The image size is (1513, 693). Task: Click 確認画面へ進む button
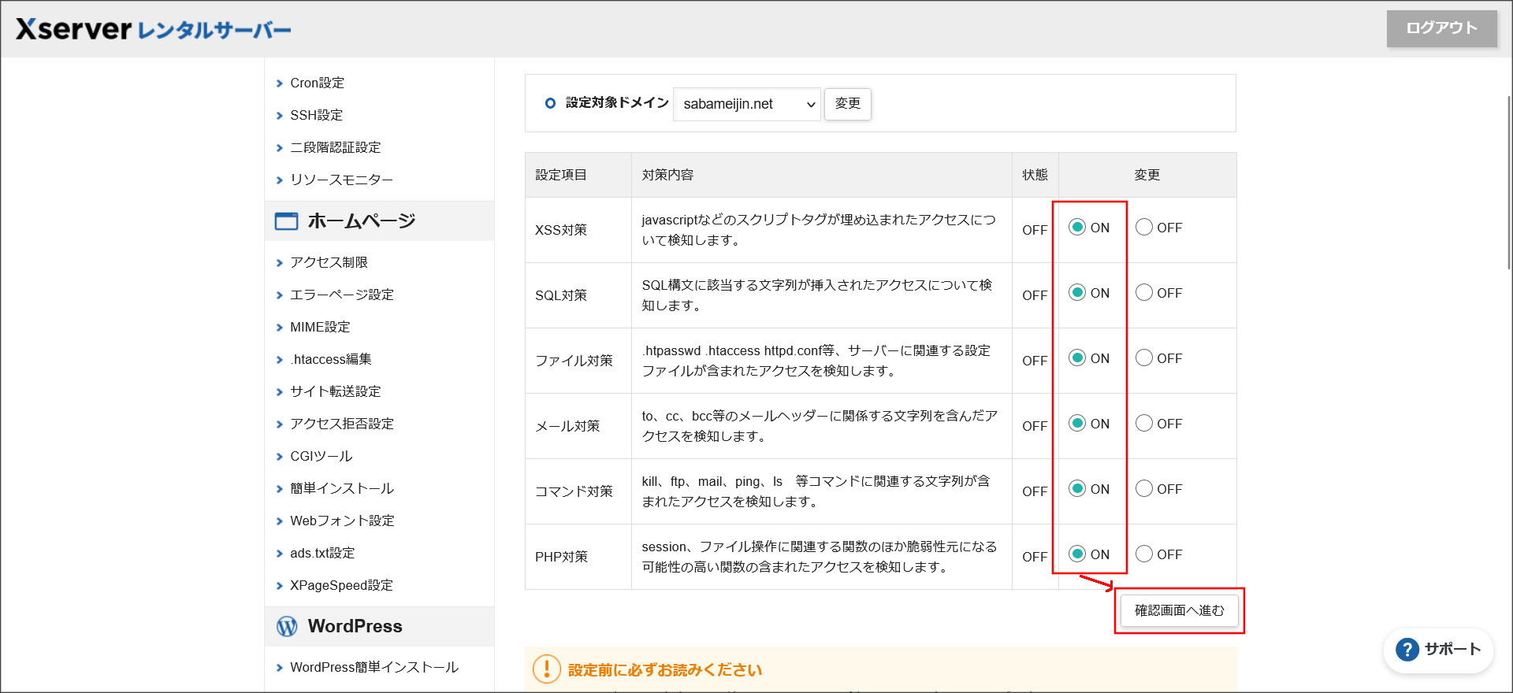tap(1180, 610)
